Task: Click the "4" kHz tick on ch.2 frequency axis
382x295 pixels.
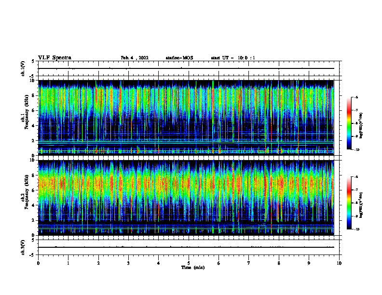Action: click(x=34, y=205)
